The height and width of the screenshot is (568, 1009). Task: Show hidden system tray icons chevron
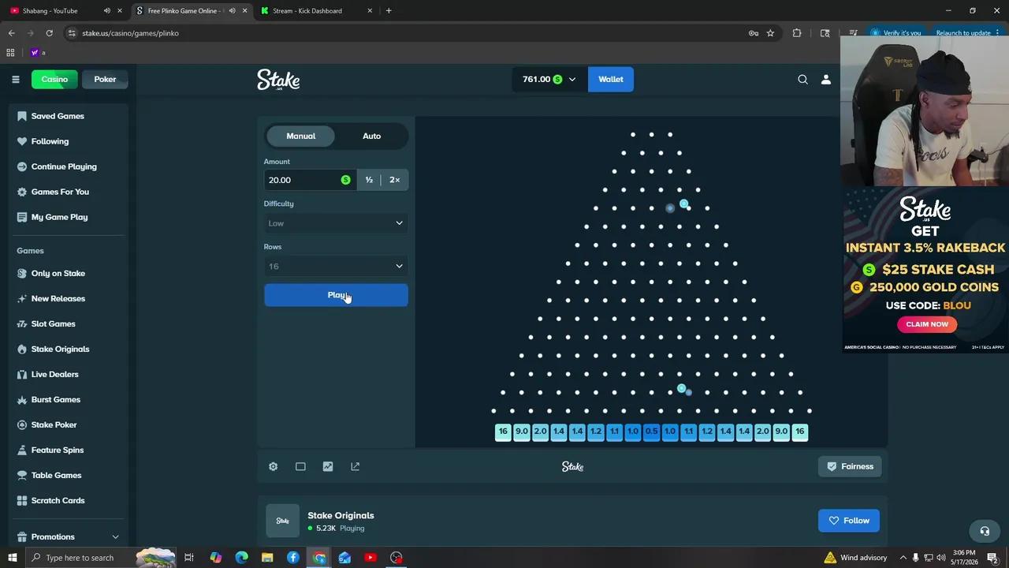point(903,558)
